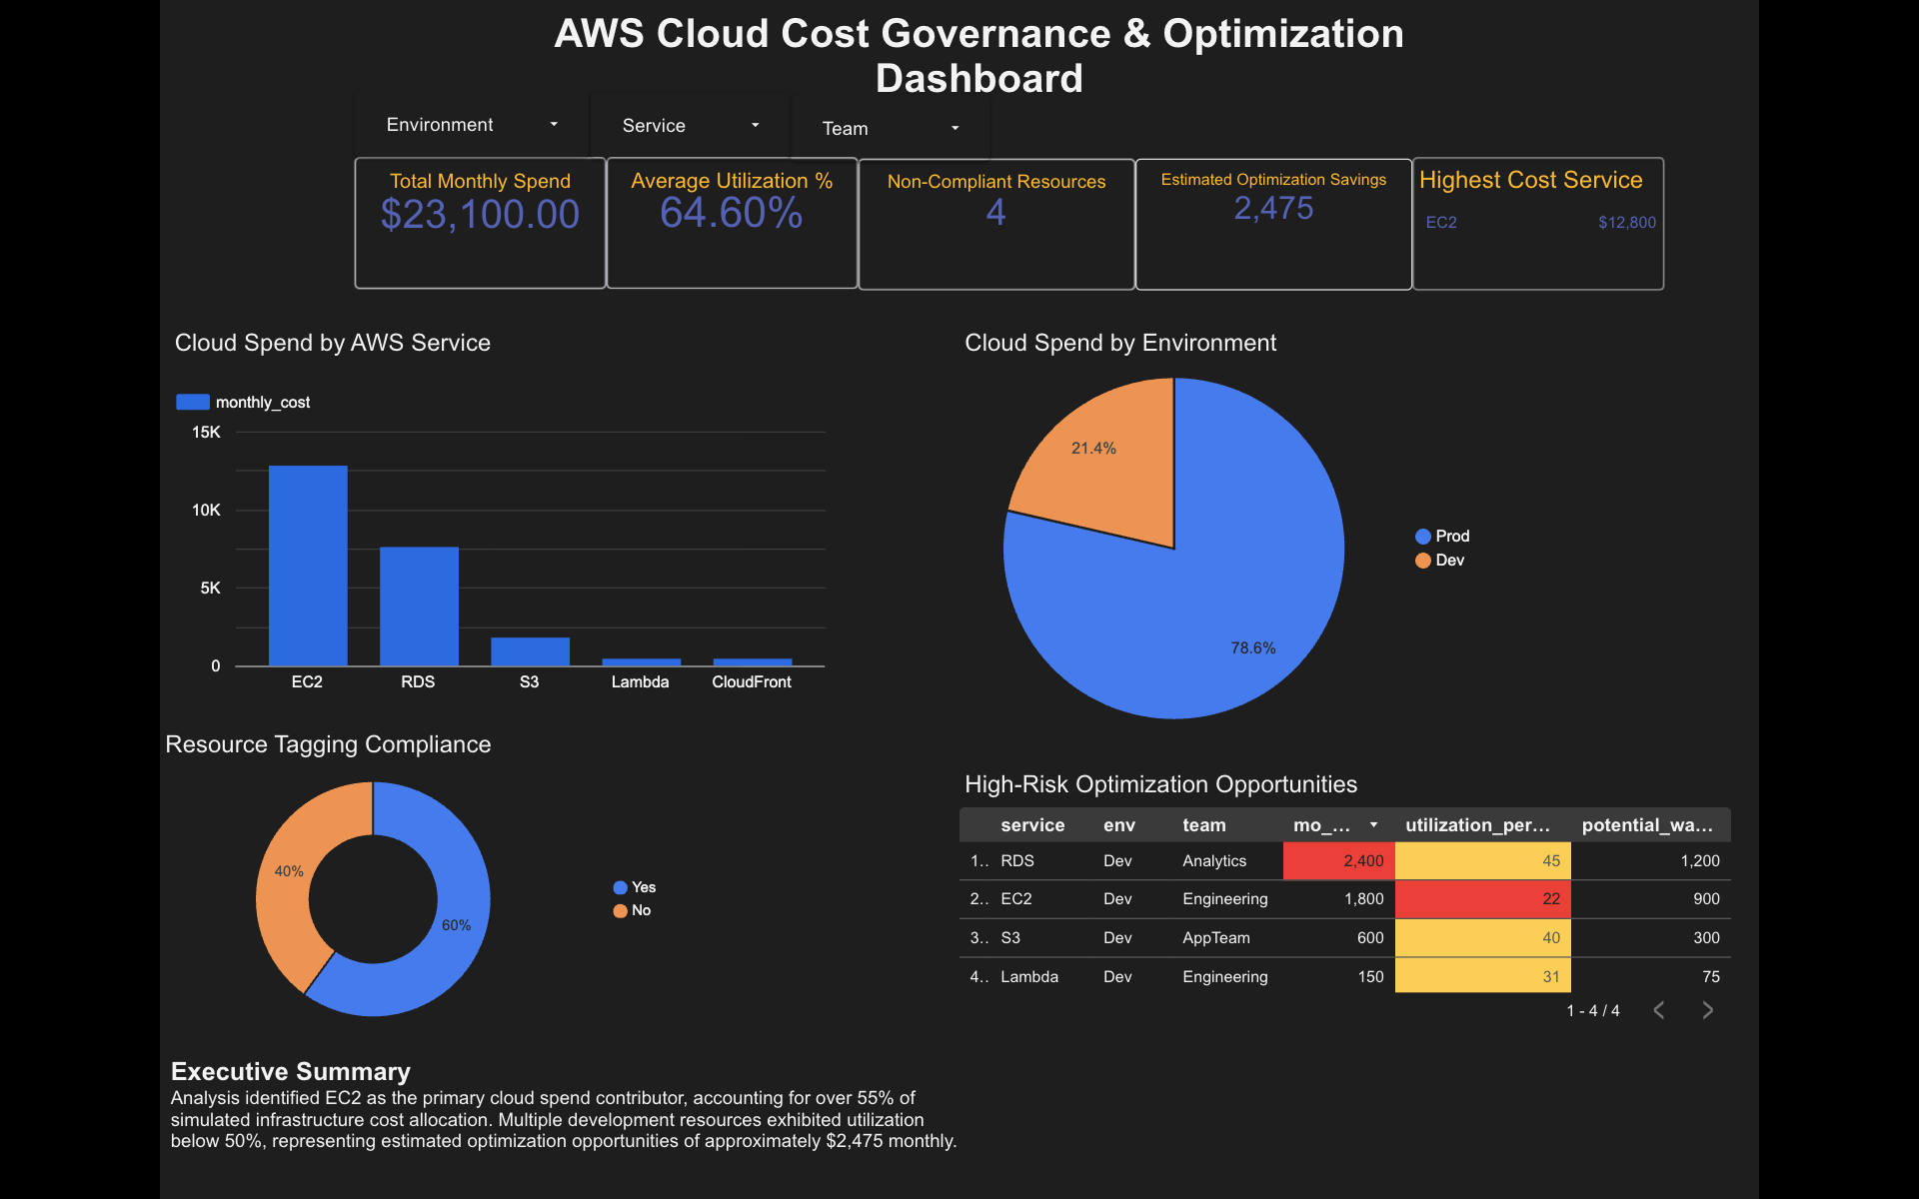The image size is (1919, 1199).
Task: Click the potential_wa... column header
Action: pos(1647,825)
